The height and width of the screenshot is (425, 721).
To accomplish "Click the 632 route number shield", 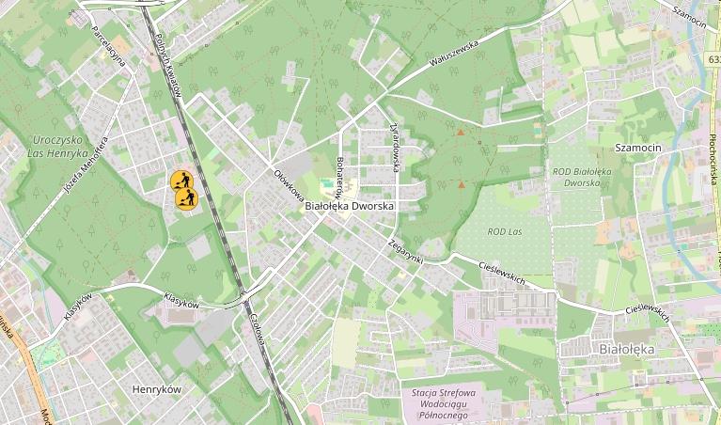I will (713, 58).
